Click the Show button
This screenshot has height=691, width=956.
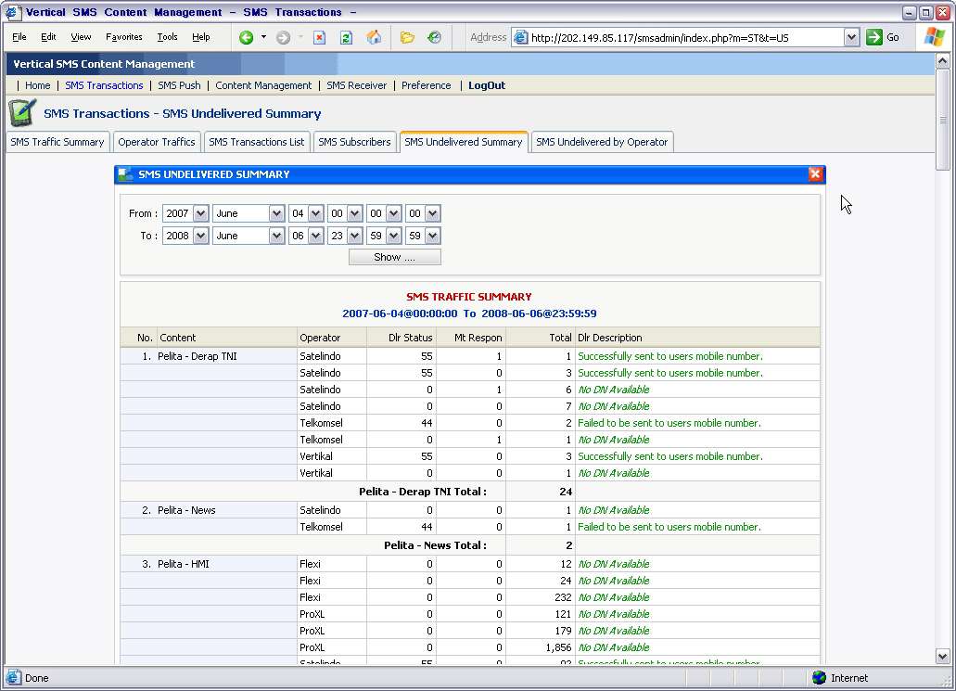tap(394, 257)
